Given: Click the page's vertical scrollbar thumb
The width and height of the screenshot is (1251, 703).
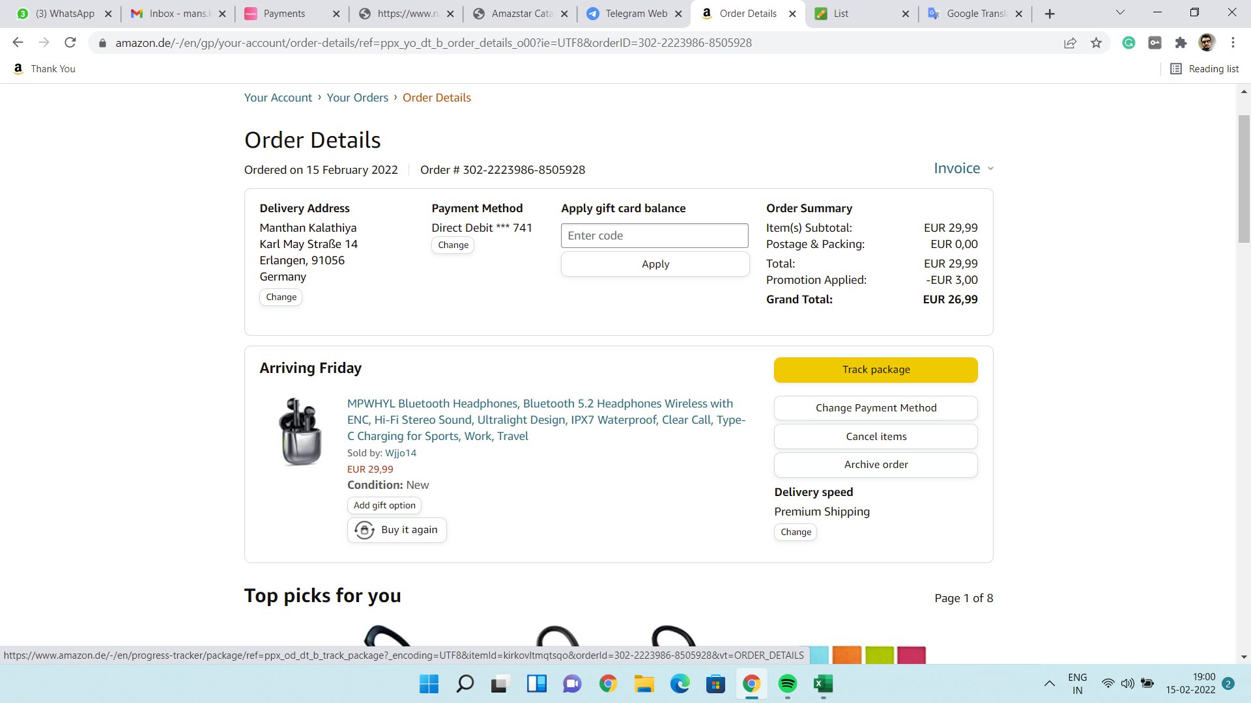Looking at the screenshot, I should click(1244, 179).
